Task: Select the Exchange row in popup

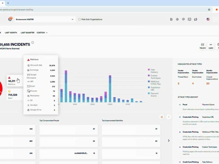Action: pyautogui.click(x=41, y=70)
